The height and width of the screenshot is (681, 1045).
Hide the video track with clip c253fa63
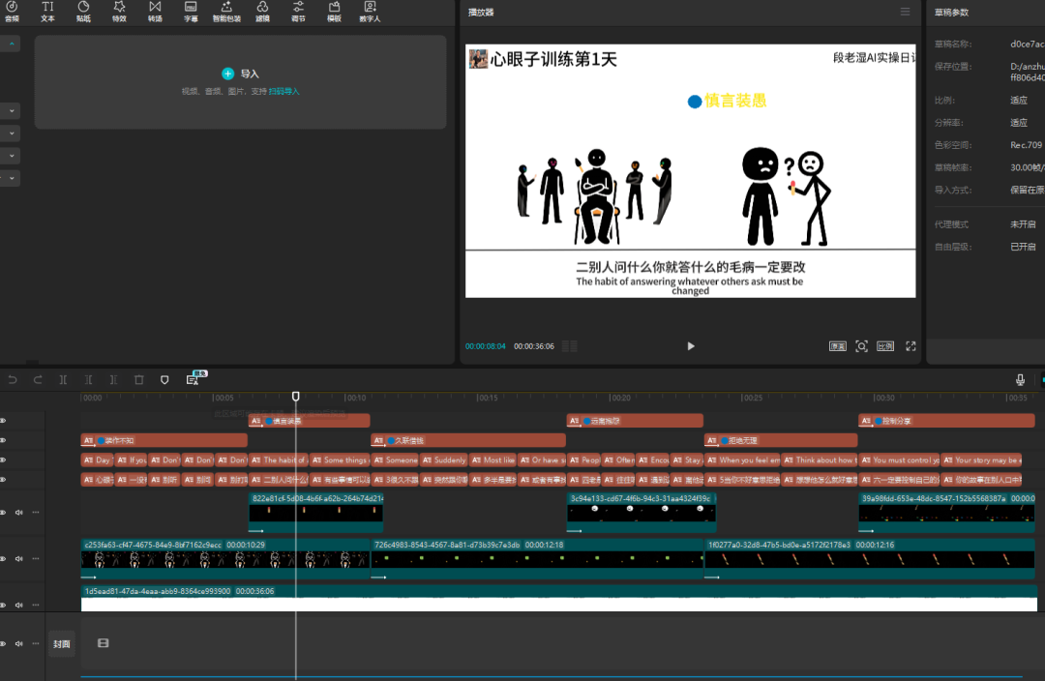click(x=3, y=559)
